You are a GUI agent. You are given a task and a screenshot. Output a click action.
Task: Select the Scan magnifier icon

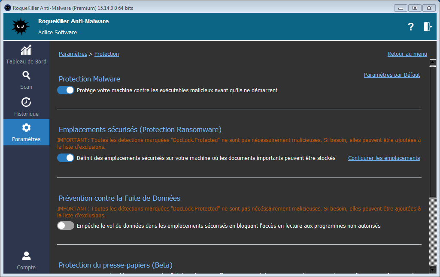click(x=26, y=76)
